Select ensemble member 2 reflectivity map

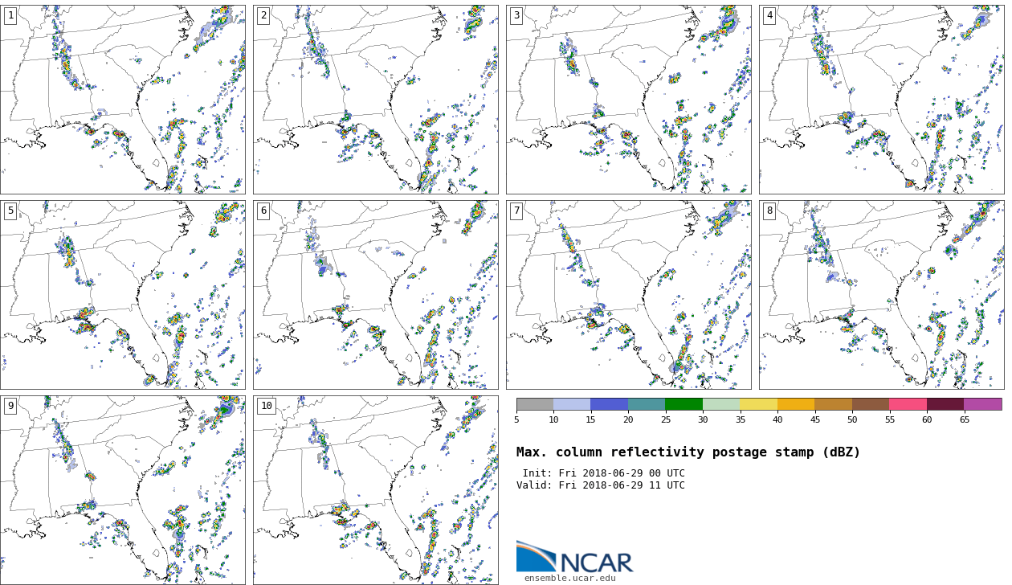coord(375,99)
